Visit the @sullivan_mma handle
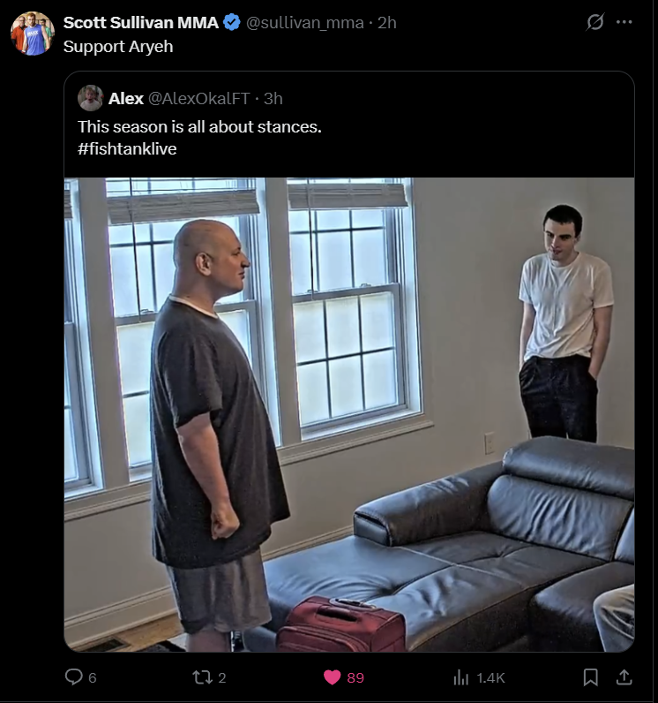Screen dimensions: 658x703 [305, 22]
